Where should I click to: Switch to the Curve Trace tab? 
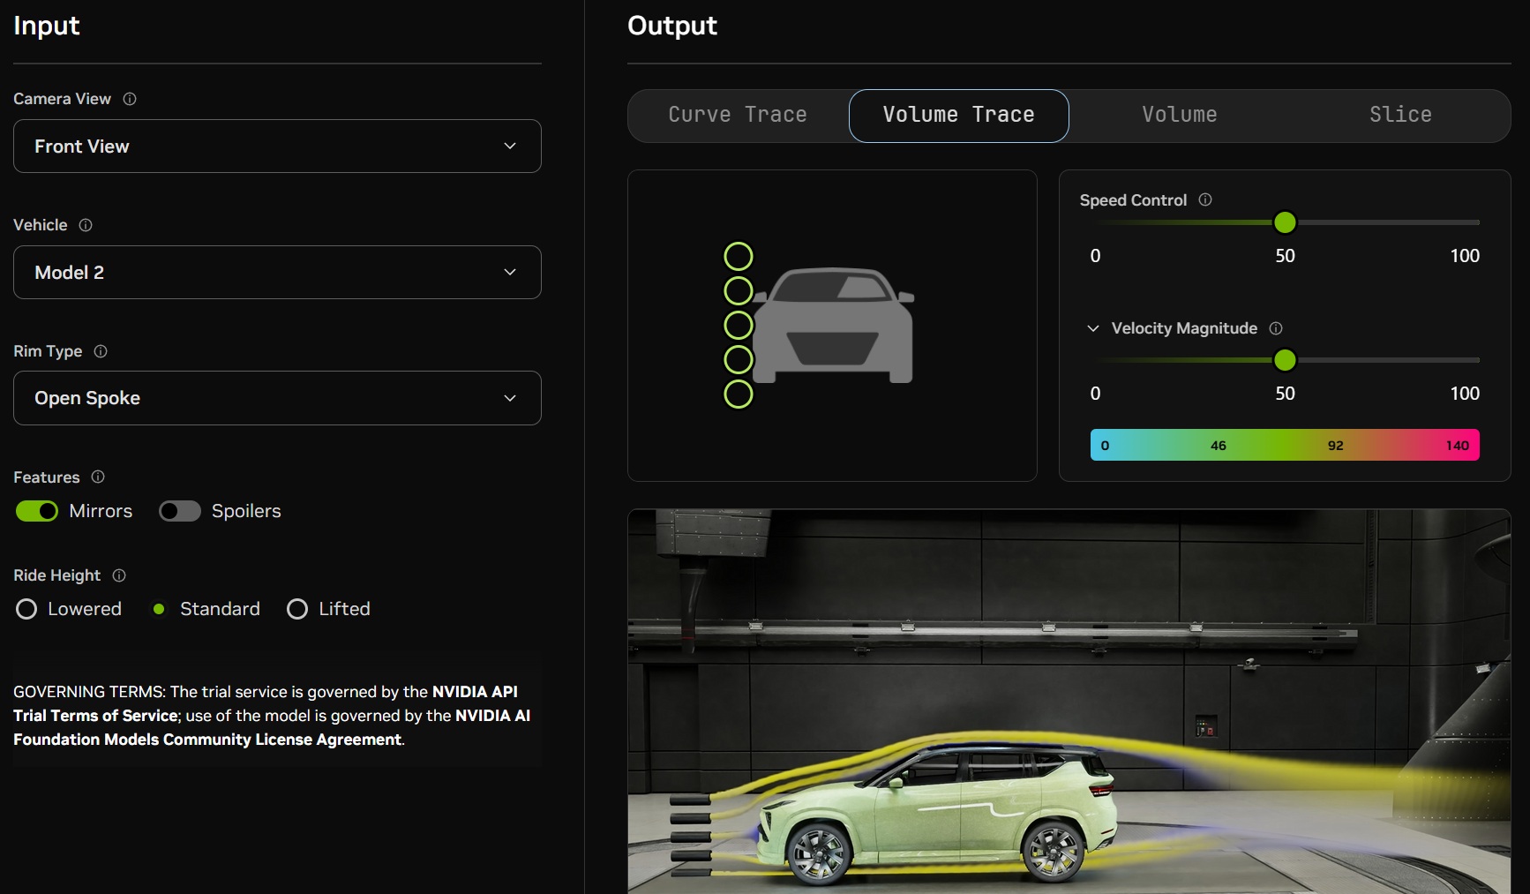(738, 115)
